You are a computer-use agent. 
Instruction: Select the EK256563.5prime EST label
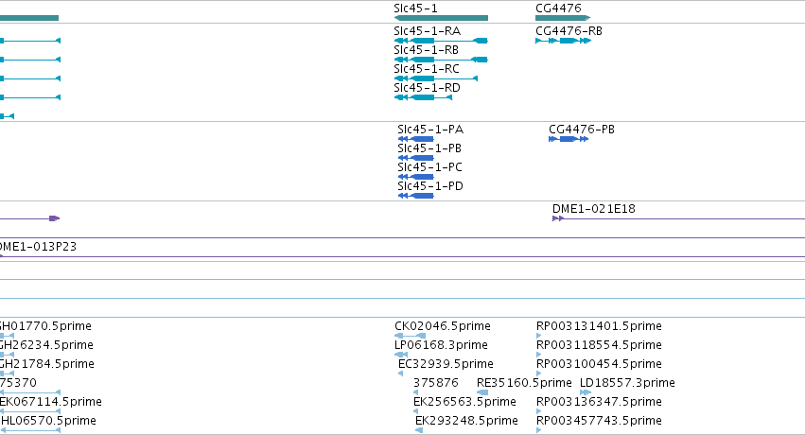coord(464,402)
